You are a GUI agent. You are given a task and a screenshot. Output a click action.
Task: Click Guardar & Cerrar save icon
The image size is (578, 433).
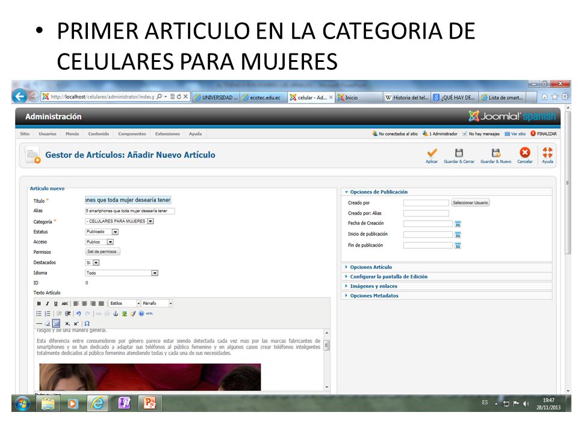pyautogui.click(x=459, y=155)
